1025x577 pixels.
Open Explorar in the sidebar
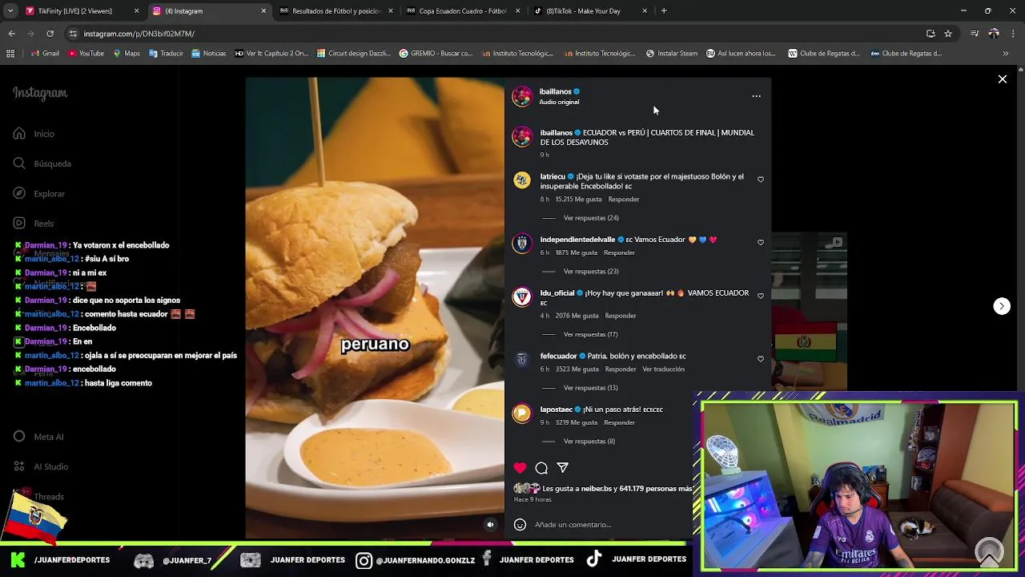(40, 193)
